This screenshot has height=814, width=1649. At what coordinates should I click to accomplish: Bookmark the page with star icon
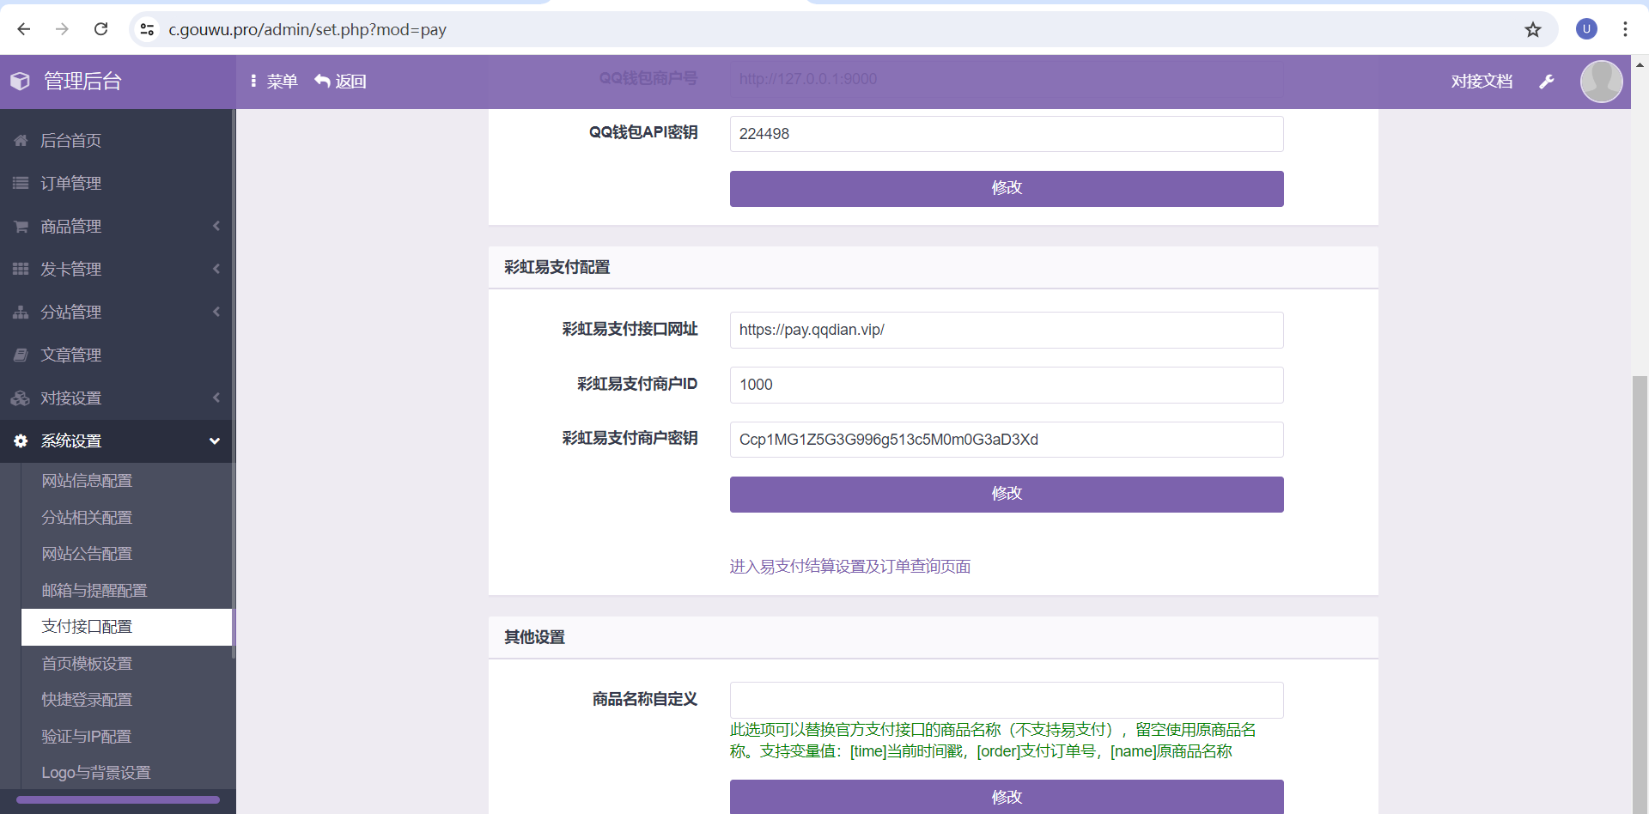[1533, 30]
